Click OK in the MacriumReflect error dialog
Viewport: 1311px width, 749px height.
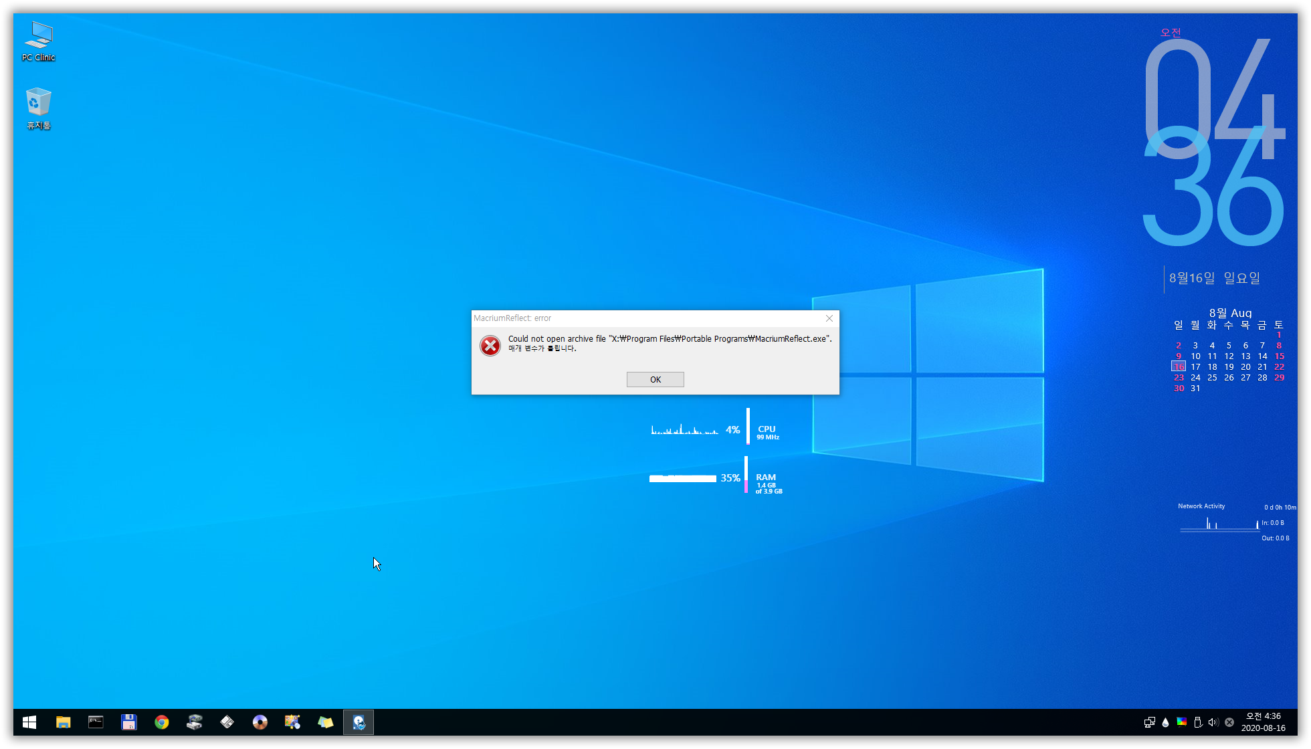655,379
